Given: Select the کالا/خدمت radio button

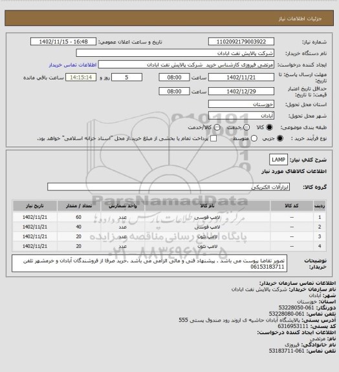Looking at the screenshot, I should click(217, 127).
